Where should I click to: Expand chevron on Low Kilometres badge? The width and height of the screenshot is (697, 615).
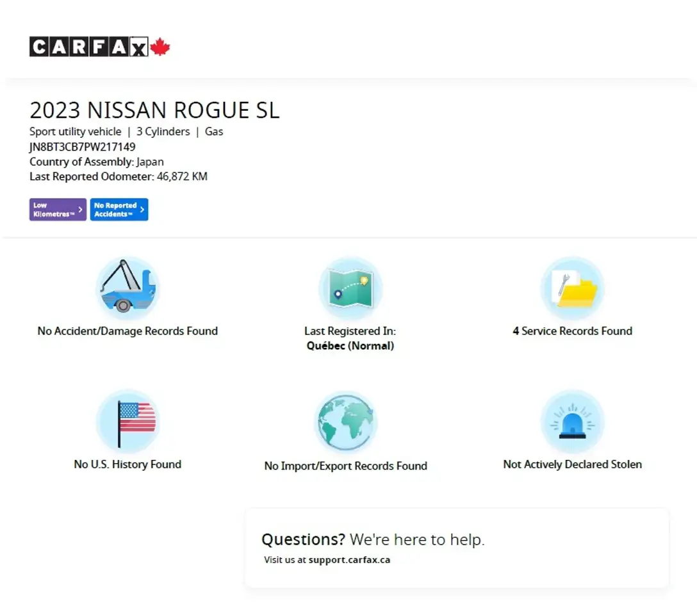[x=81, y=209]
